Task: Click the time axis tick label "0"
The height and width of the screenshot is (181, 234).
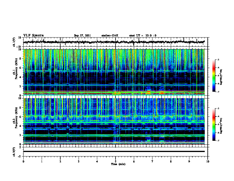Action: point(23,161)
